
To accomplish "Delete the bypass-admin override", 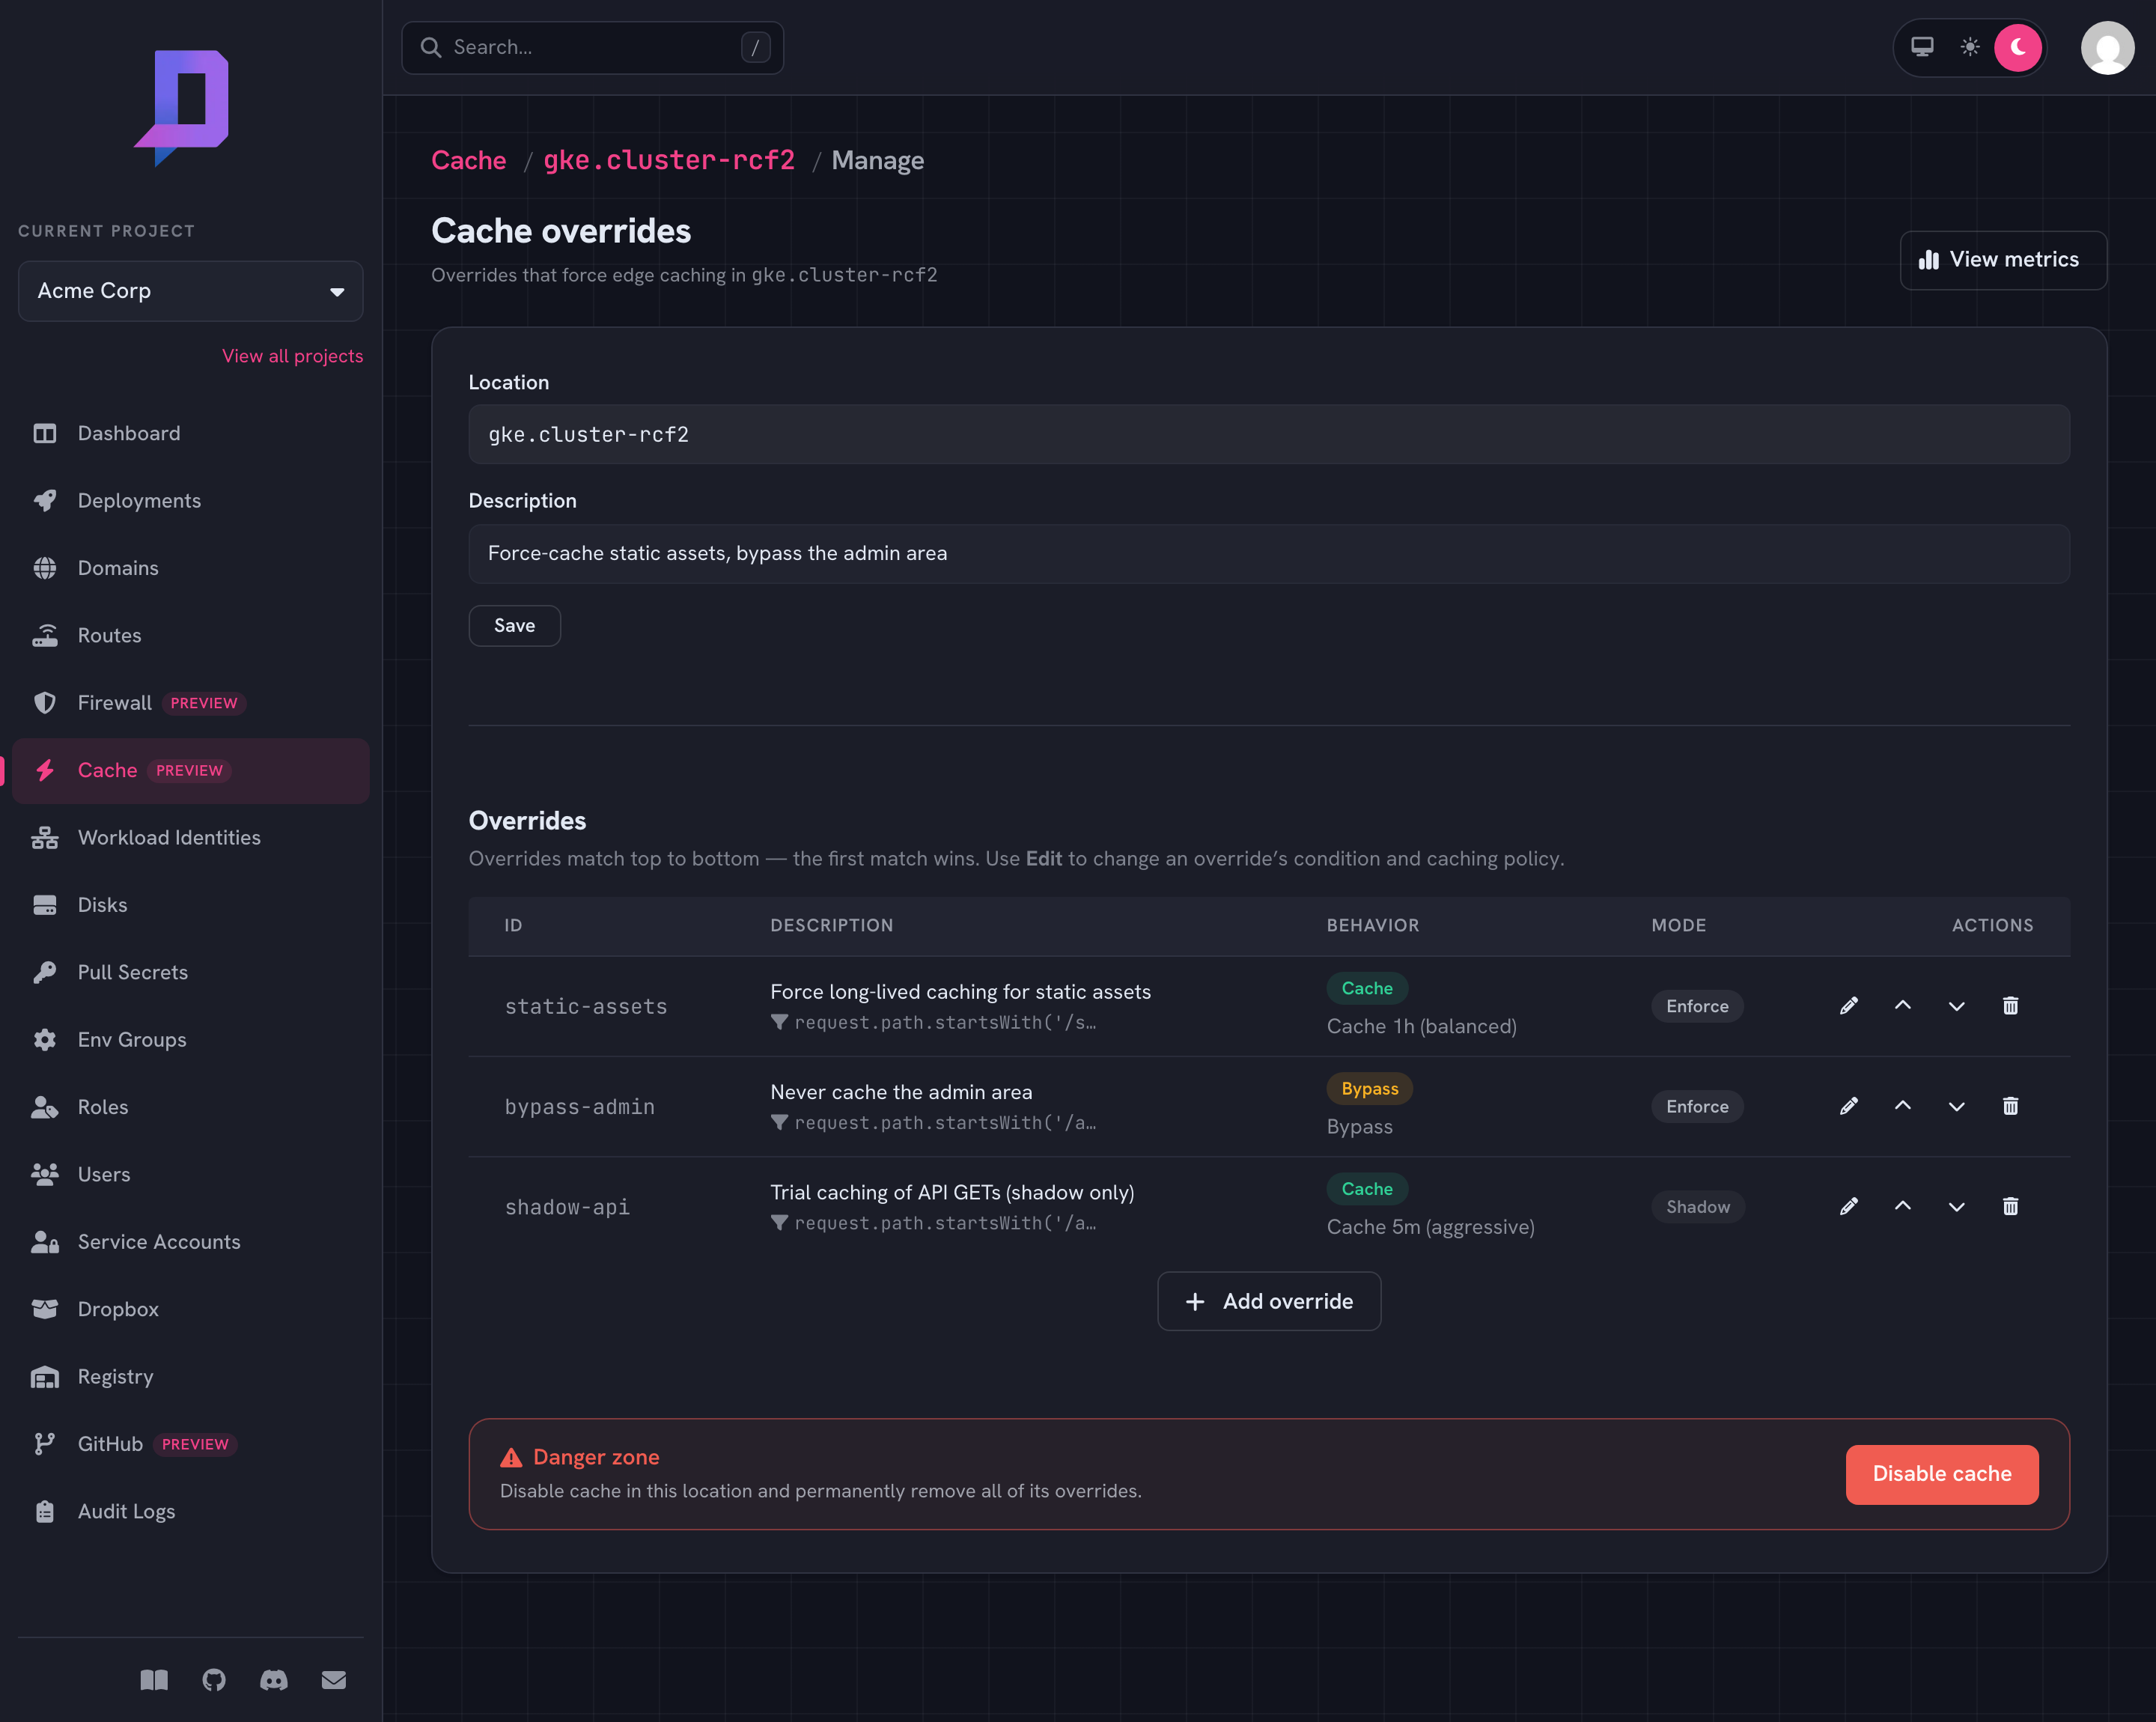I will point(2010,1106).
